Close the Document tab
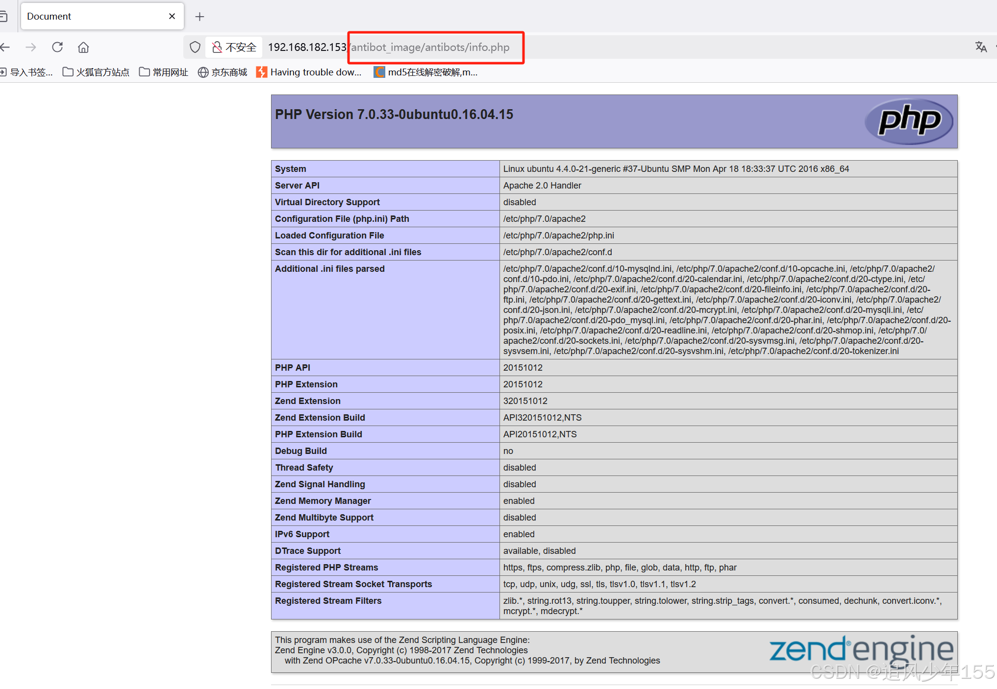 (172, 16)
